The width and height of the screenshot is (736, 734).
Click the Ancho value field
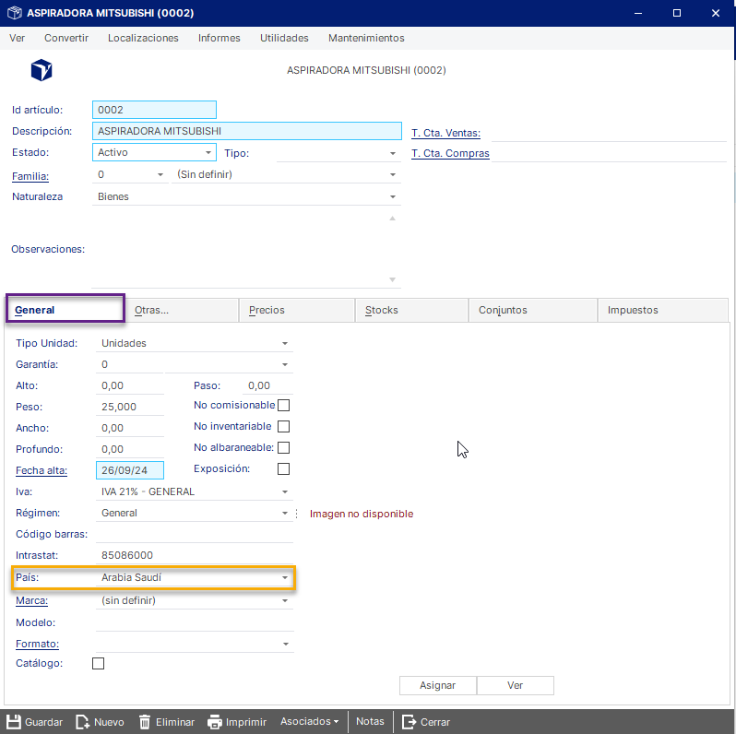pos(130,428)
